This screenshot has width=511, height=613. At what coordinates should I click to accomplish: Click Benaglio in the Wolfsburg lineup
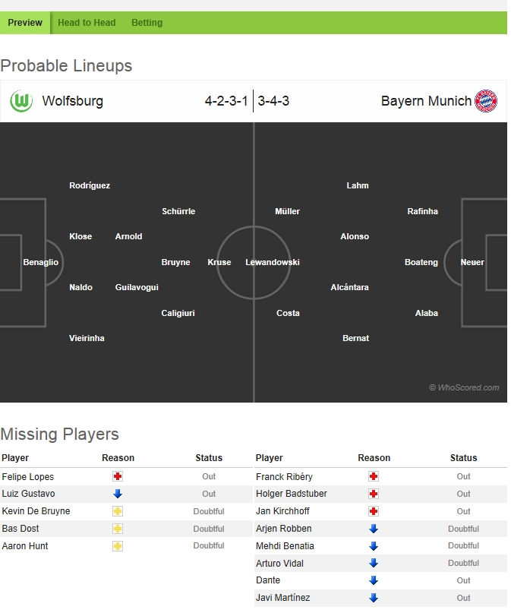coord(41,262)
